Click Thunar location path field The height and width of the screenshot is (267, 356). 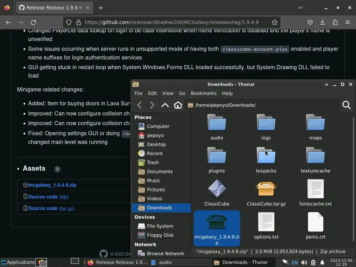point(262,105)
